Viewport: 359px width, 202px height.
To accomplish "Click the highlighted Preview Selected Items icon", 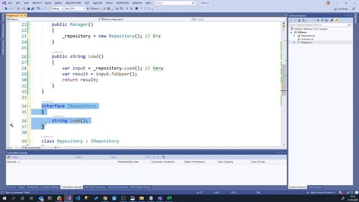I will [336, 20].
